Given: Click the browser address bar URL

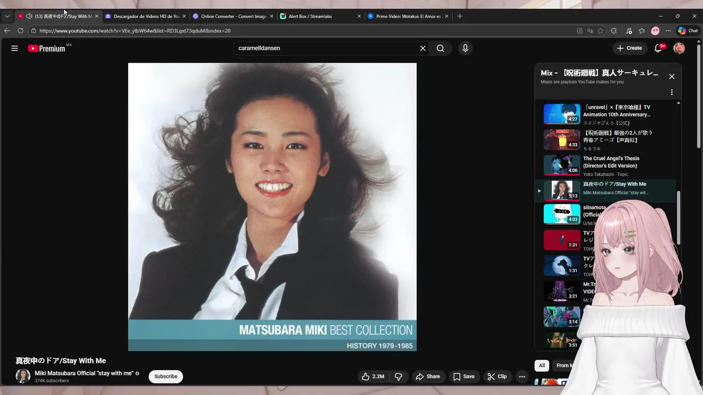Looking at the screenshot, I should point(135,31).
